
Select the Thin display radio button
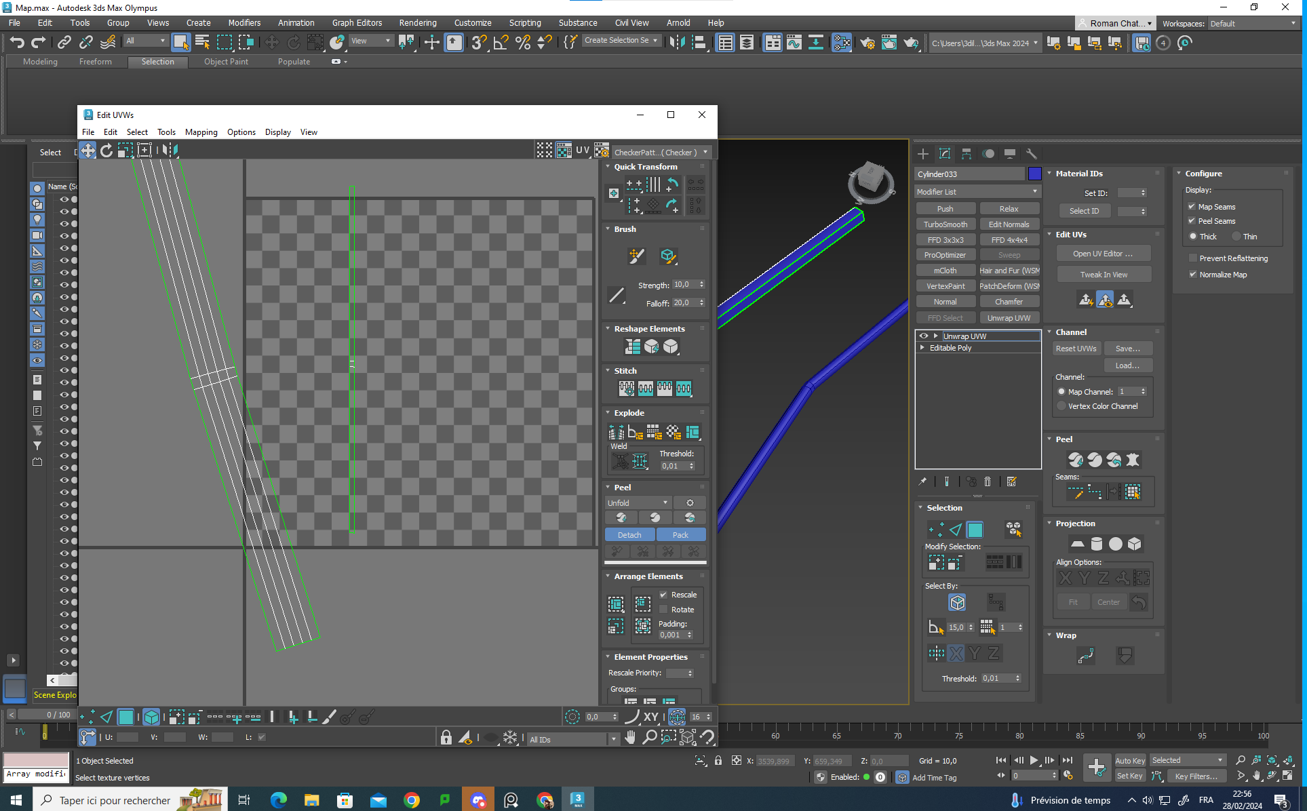(x=1236, y=236)
